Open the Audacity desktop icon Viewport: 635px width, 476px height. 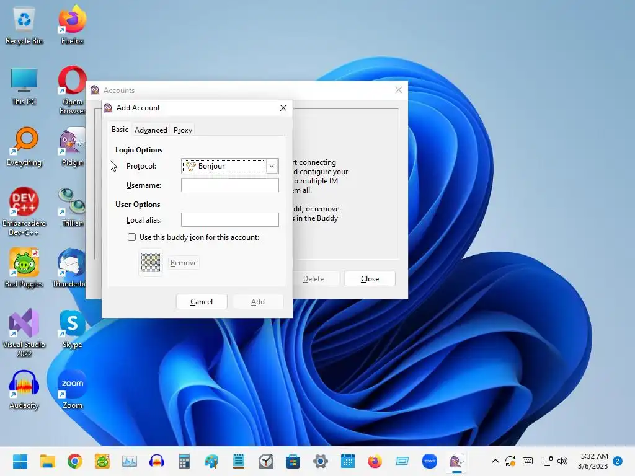click(24, 390)
